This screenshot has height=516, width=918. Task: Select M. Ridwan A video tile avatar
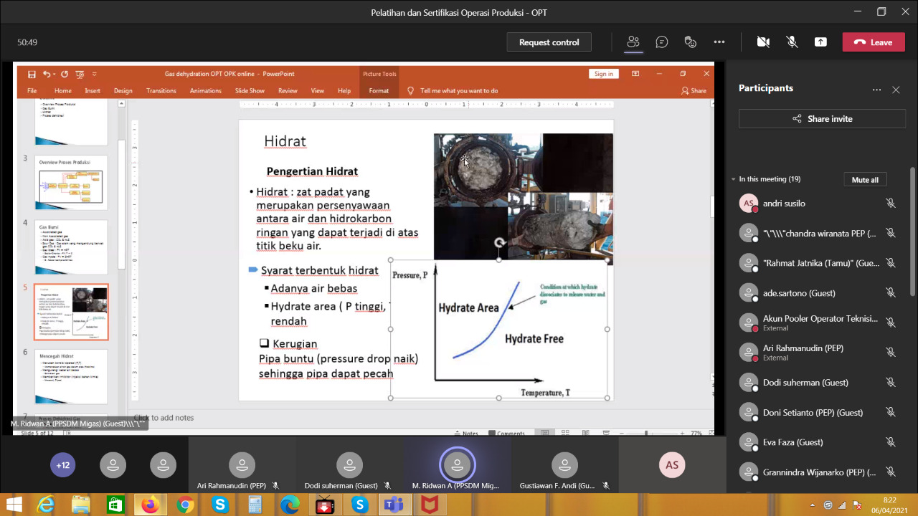pos(457,465)
